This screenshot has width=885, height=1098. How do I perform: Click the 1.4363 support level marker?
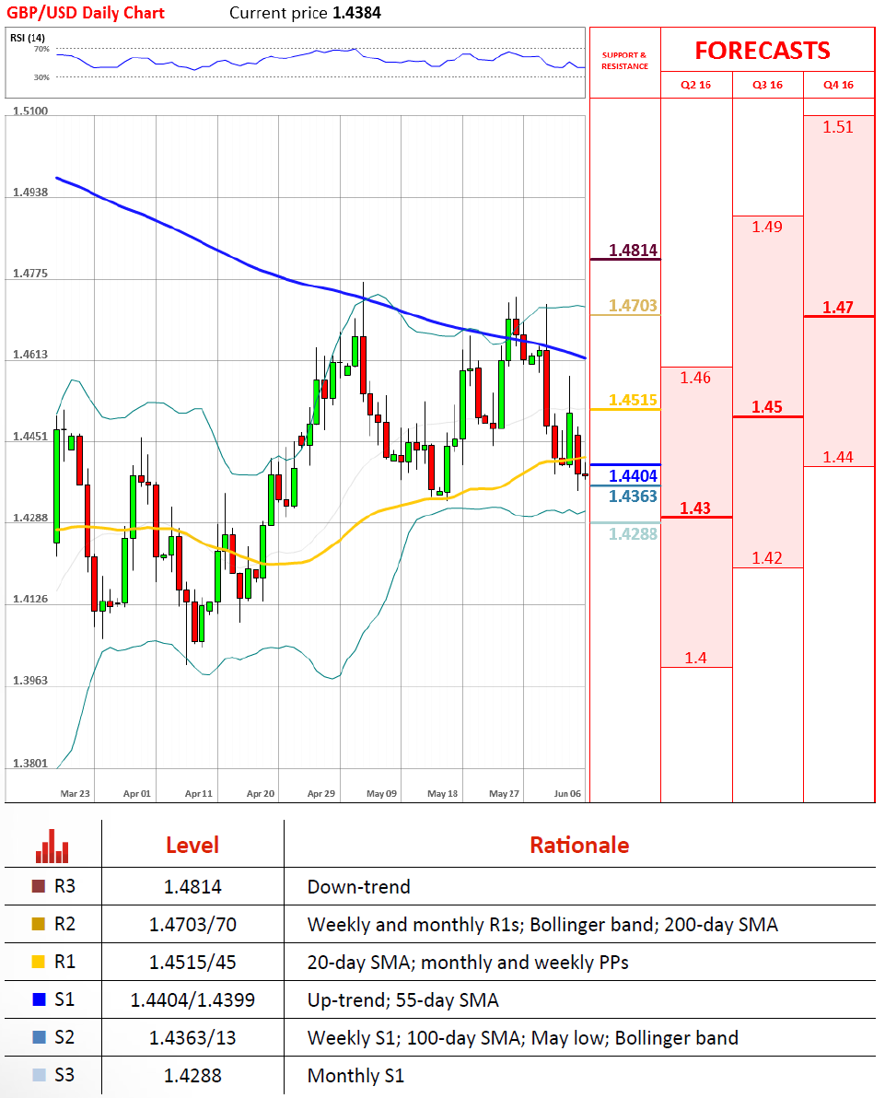633,496
